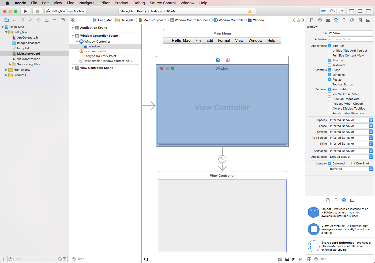Expand the Application Scene
This screenshot has height=263, width=375.
tap(72, 28)
